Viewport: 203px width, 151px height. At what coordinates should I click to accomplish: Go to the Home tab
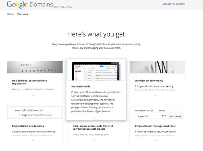tap(10, 14)
